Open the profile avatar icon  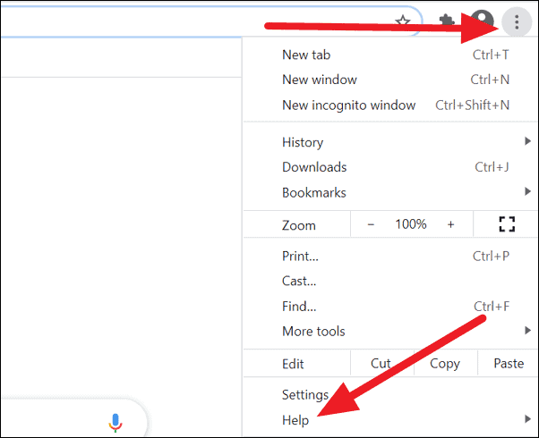482,21
